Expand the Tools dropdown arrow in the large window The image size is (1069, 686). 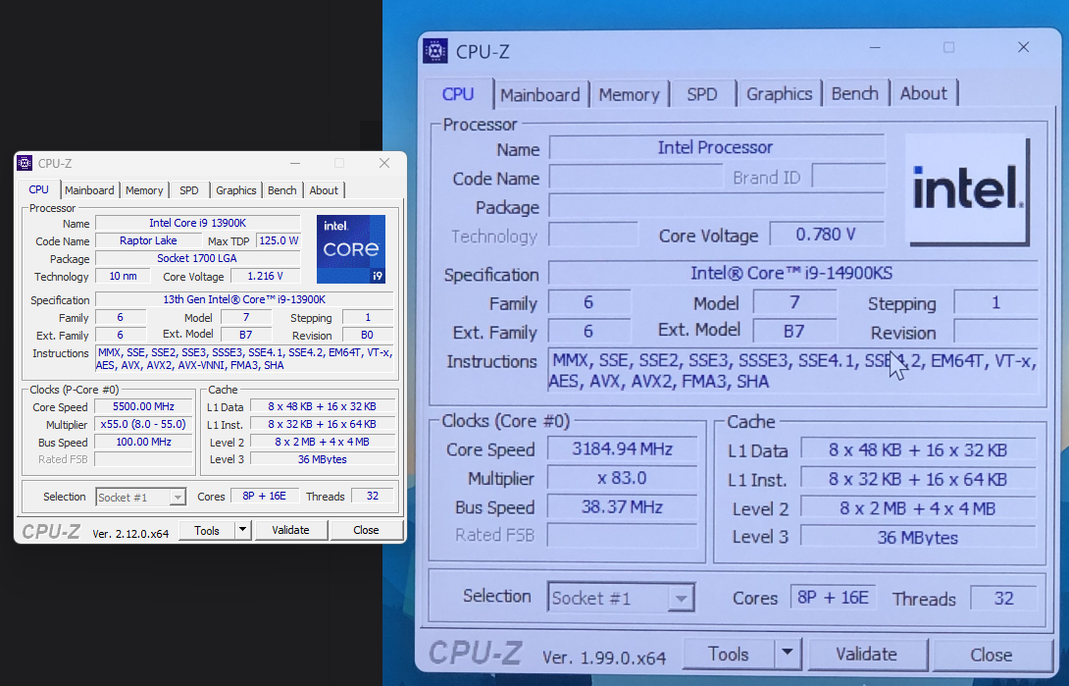(x=788, y=654)
